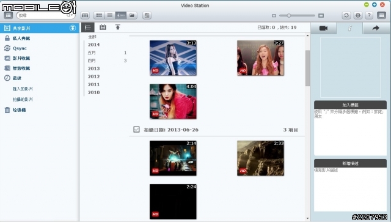This screenshot has width=391, height=222.
Task: Open the settings gear
Action: [x=358, y=15]
